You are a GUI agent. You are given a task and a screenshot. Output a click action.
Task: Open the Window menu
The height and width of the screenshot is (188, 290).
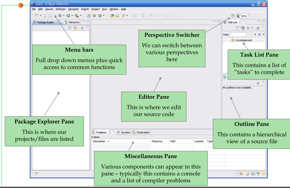(x=114, y=9)
